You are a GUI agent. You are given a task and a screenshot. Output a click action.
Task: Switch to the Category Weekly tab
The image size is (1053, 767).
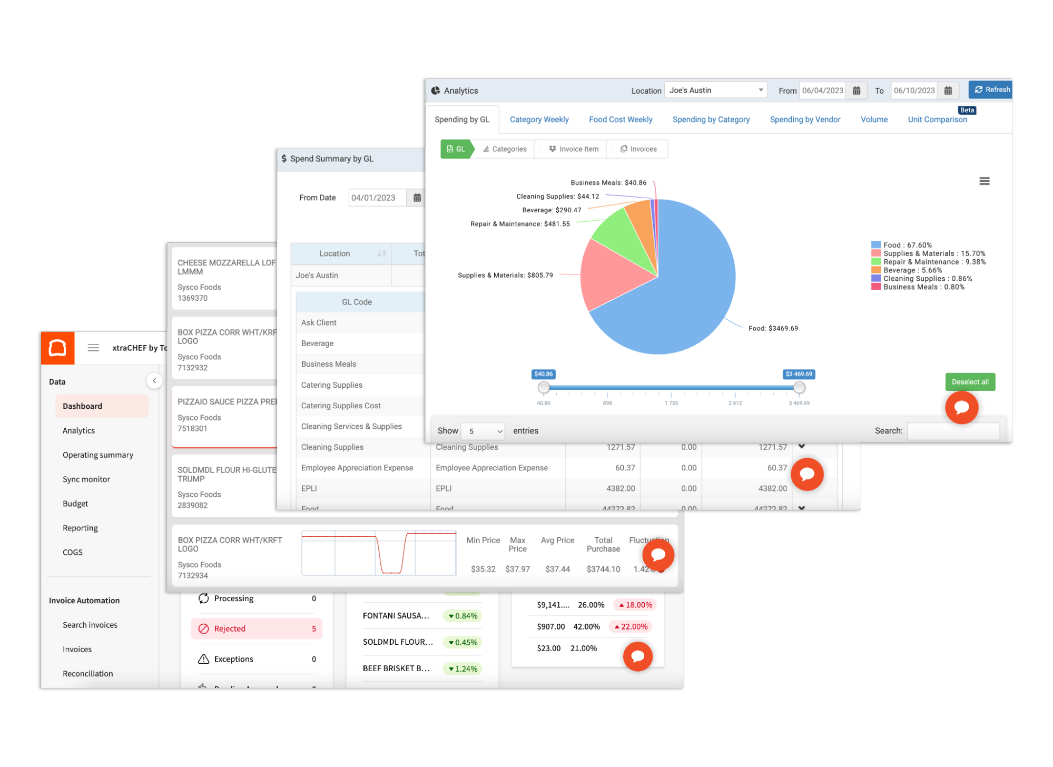click(539, 119)
